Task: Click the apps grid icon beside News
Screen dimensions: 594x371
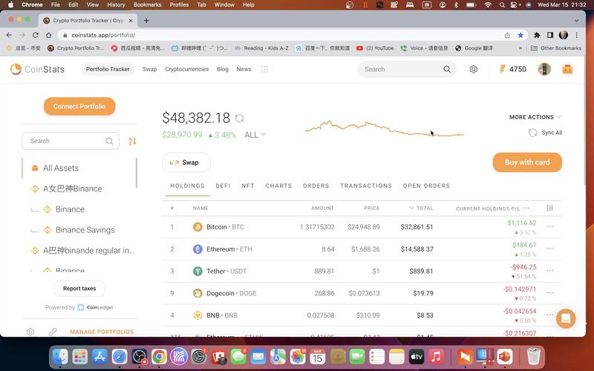Action: point(264,69)
